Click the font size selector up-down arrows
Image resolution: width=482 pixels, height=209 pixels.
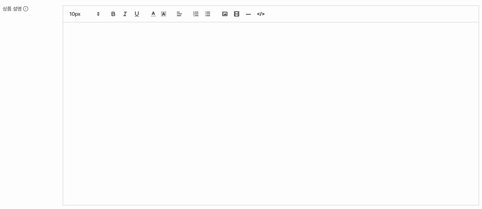[x=98, y=14]
